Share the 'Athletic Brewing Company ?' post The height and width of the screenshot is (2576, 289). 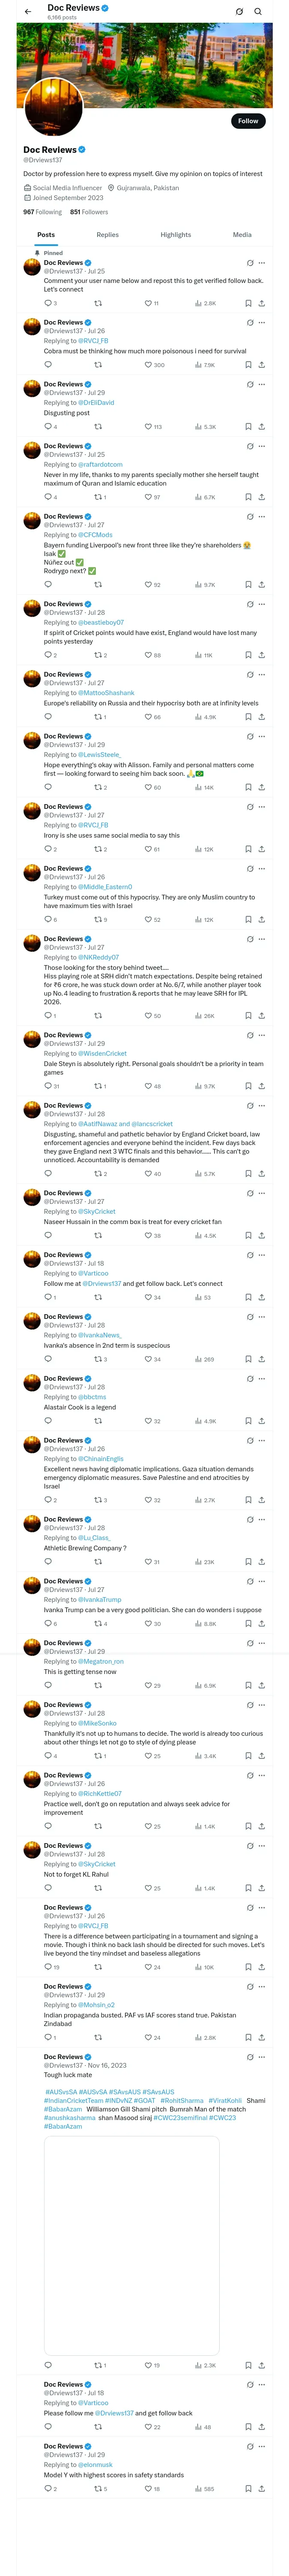tap(261, 1562)
